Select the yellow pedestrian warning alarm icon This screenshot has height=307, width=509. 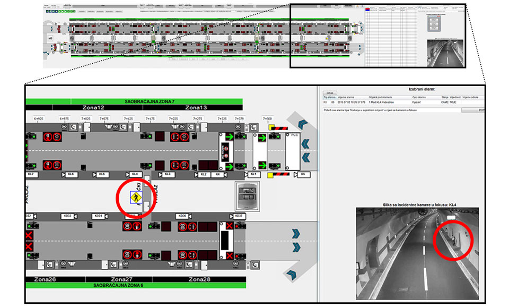click(136, 198)
